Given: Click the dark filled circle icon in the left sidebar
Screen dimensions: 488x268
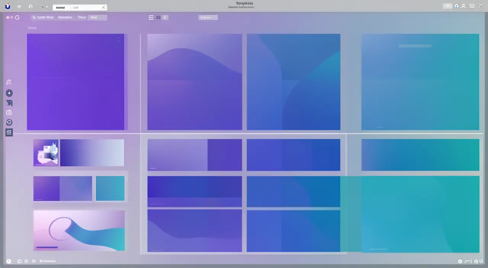Looking at the screenshot, I should coord(9,93).
